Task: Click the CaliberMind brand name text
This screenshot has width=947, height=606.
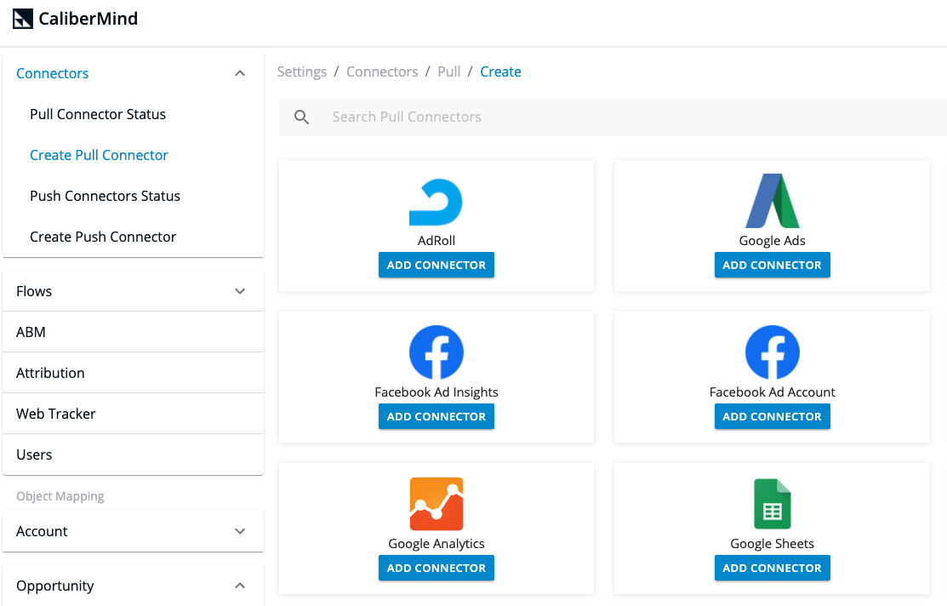Action: click(x=88, y=19)
